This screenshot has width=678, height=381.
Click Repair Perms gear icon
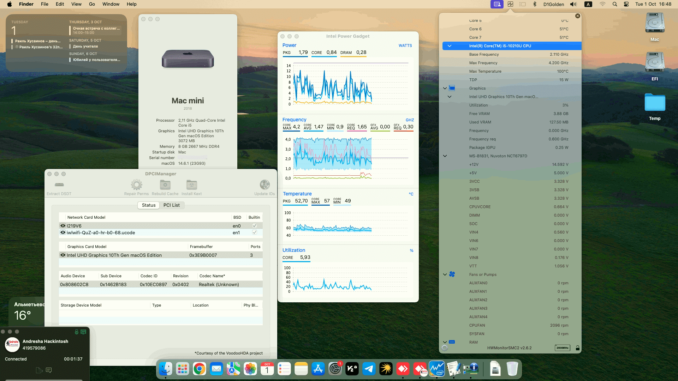pyautogui.click(x=136, y=185)
